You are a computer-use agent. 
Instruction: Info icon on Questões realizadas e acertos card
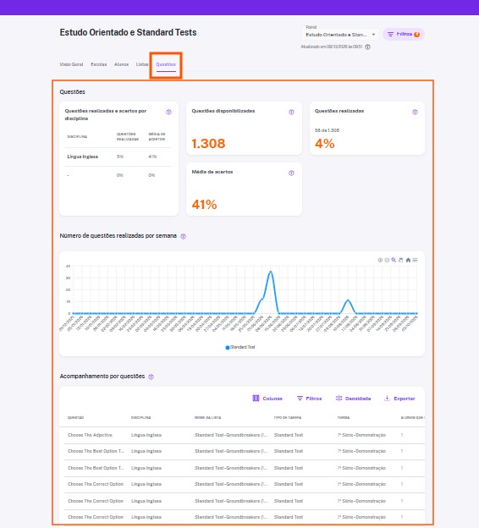point(168,113)
